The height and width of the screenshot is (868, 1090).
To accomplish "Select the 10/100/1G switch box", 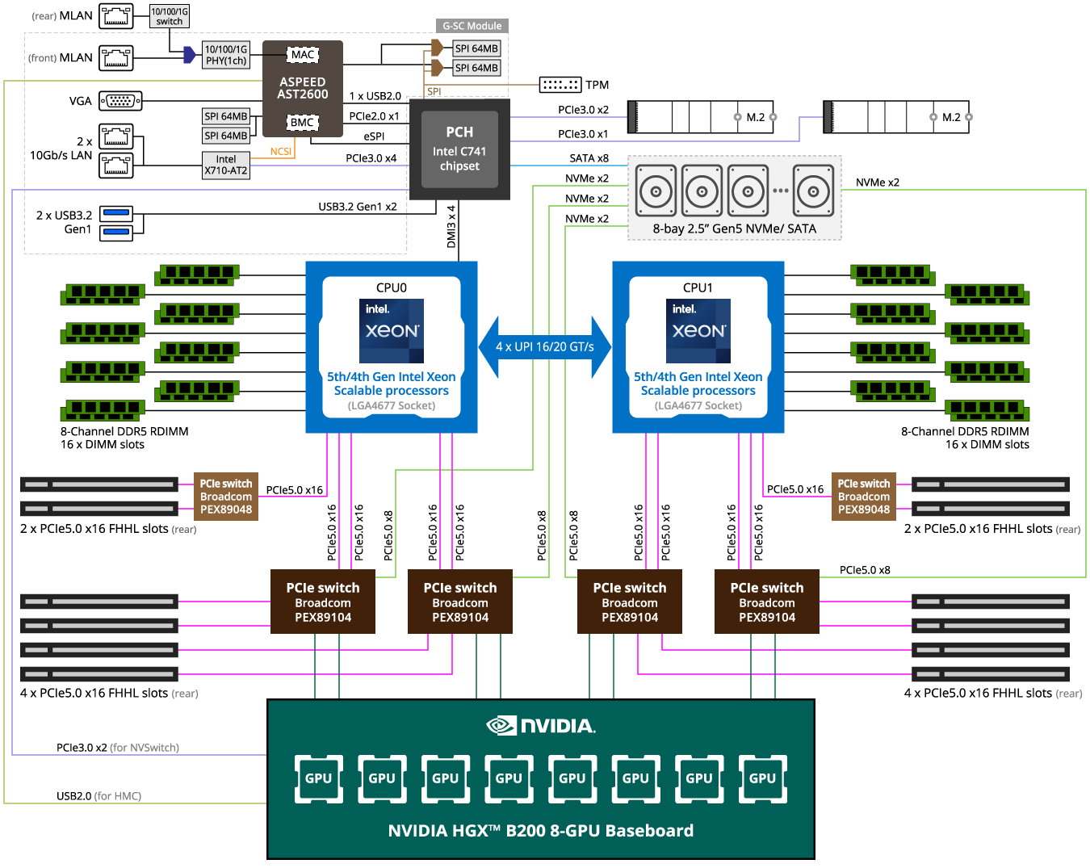I will click(170, 16).
